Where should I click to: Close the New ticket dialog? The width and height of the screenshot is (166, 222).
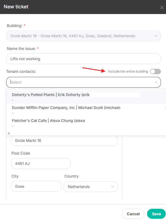(x=162, y=8)
